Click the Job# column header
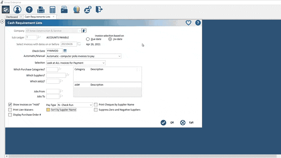281x158 pixels. pos(77,85)
